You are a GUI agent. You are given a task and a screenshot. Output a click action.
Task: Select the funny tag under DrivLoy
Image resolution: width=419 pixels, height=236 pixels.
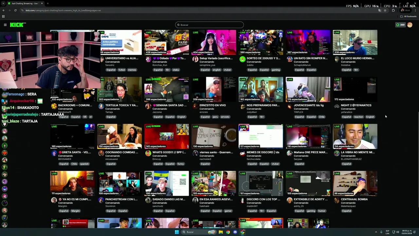(181, 164)
